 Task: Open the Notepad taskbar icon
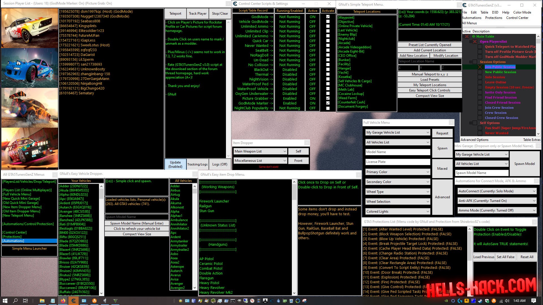(x=53, y=301)
